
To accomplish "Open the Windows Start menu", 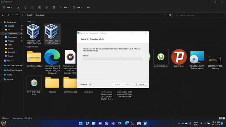I will coord(81,123).
